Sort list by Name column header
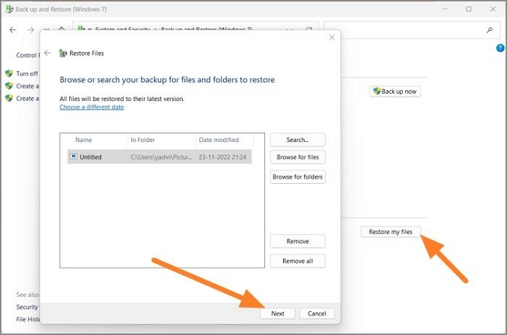This screenshot has height=335, width=507. click(x=84, y=140)
